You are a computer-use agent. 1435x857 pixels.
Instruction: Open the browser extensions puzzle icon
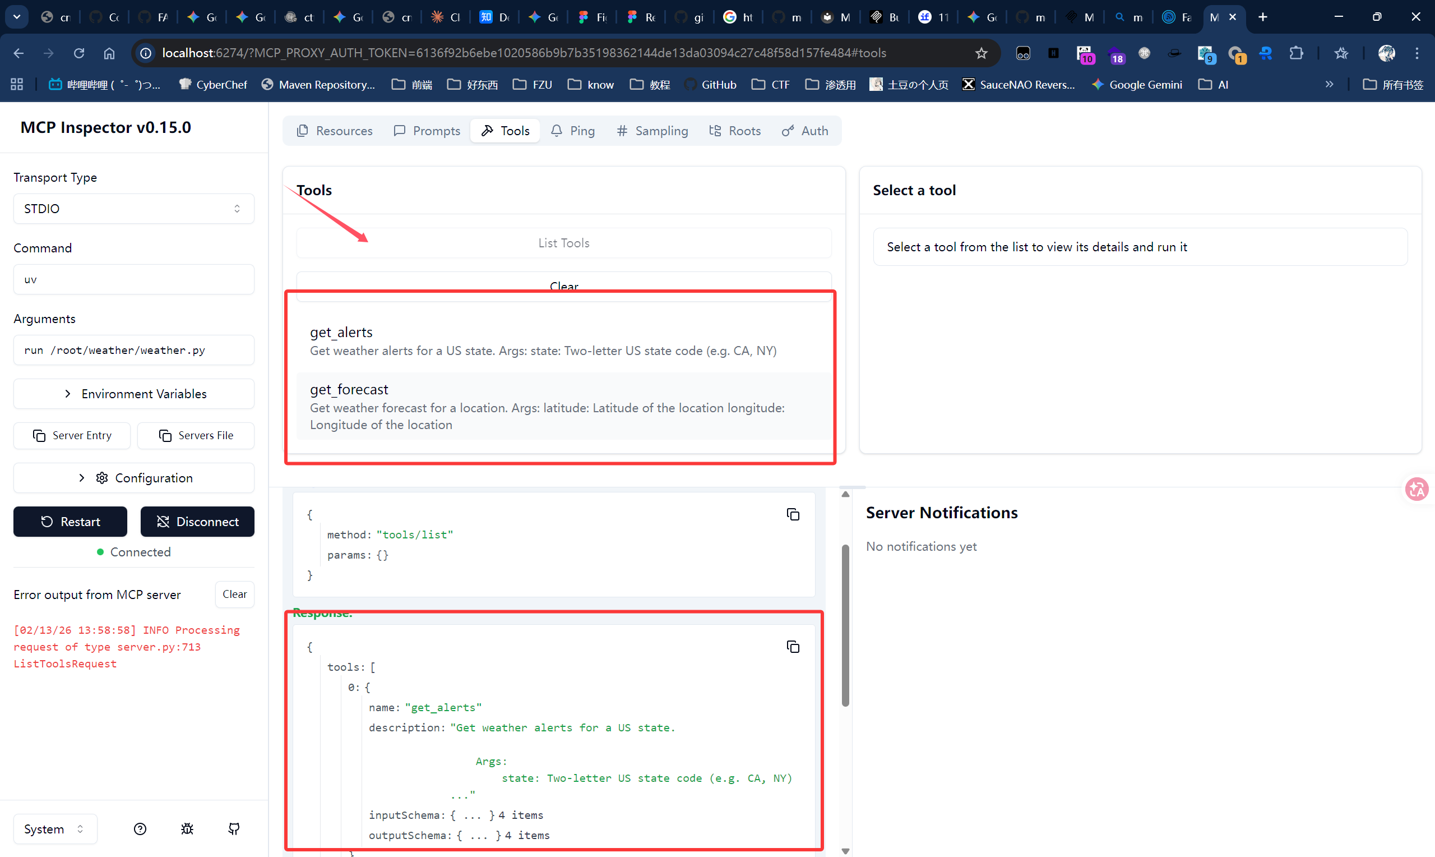click(x=1296, y=53)
